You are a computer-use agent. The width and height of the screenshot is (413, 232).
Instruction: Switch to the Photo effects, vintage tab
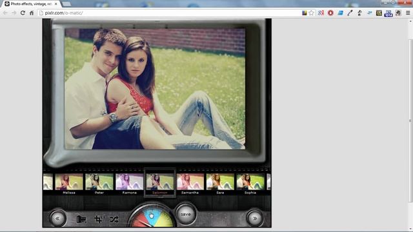pos(31,4)
